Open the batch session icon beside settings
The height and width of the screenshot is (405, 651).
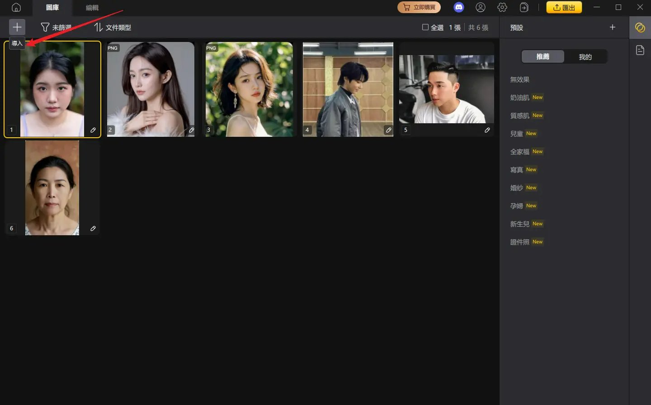click(524, 7)
